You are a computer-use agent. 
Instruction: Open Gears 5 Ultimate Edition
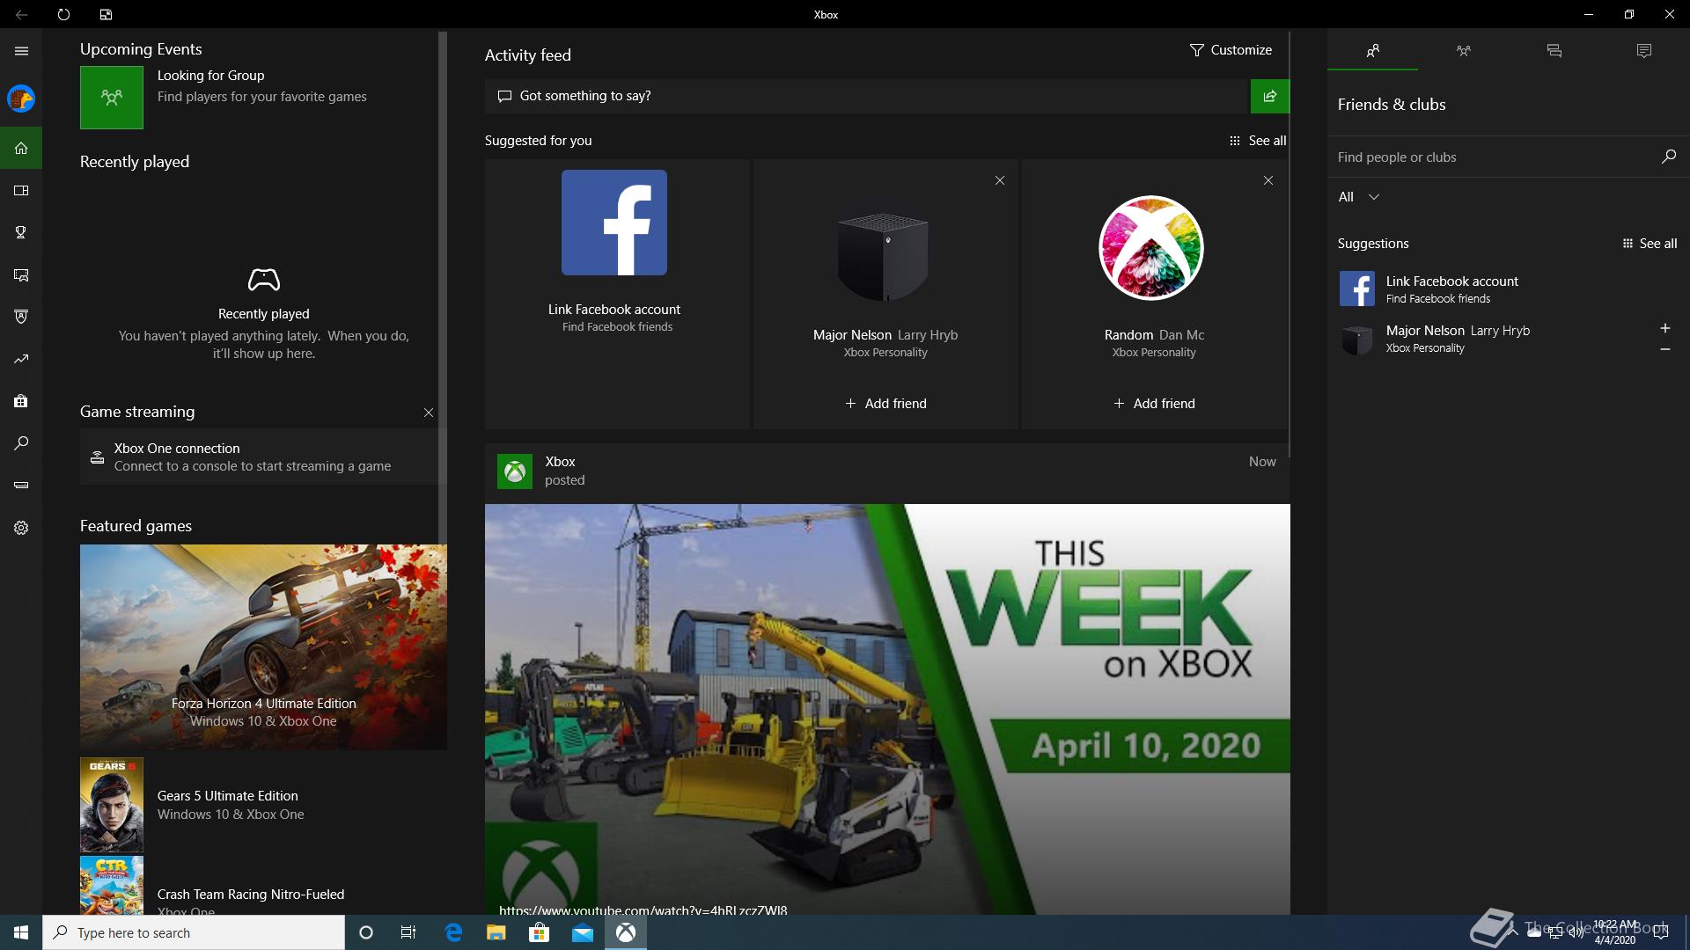[263, 805]
